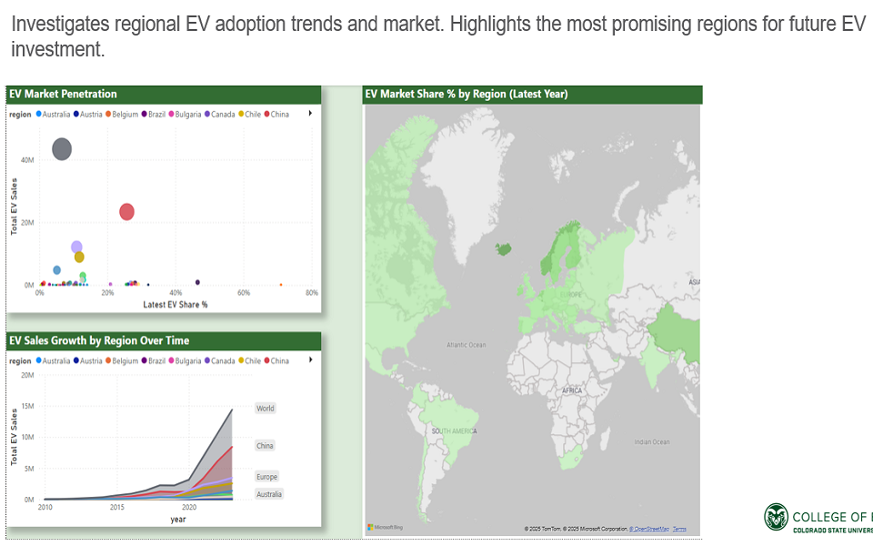Select the gold bubble below the lavender one
Screen dimensions: 873x546
point(79,257)
